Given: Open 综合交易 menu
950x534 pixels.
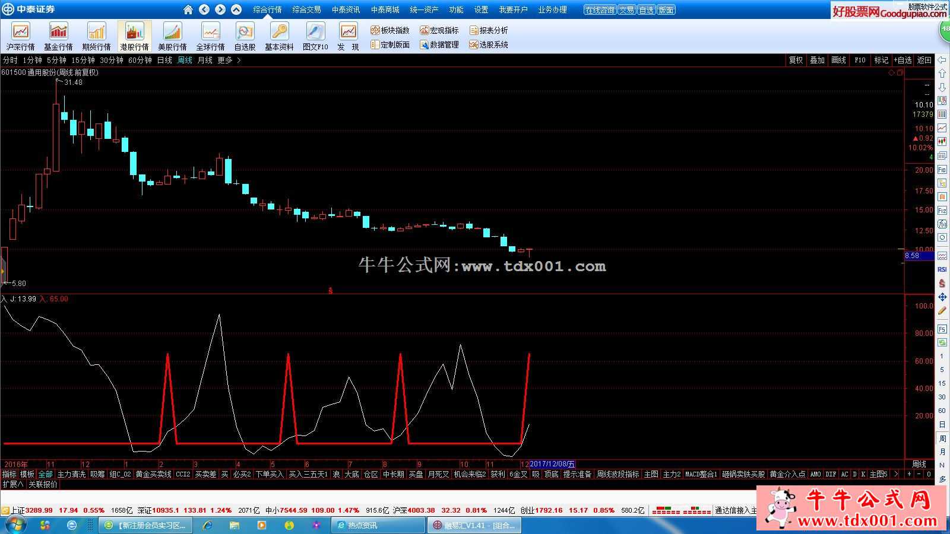Looking at the screenshot, I should pyautogui.click(x=306, y=9).
